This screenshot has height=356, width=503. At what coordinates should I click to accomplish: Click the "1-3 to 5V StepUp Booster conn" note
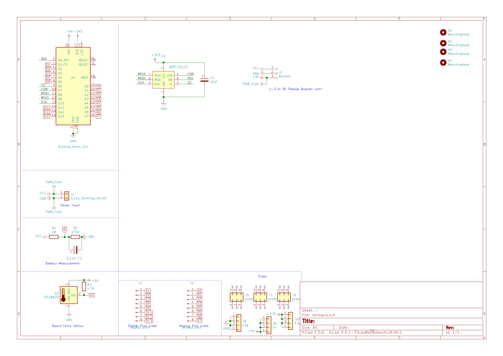pyautogui.click(x=295, y=89)
